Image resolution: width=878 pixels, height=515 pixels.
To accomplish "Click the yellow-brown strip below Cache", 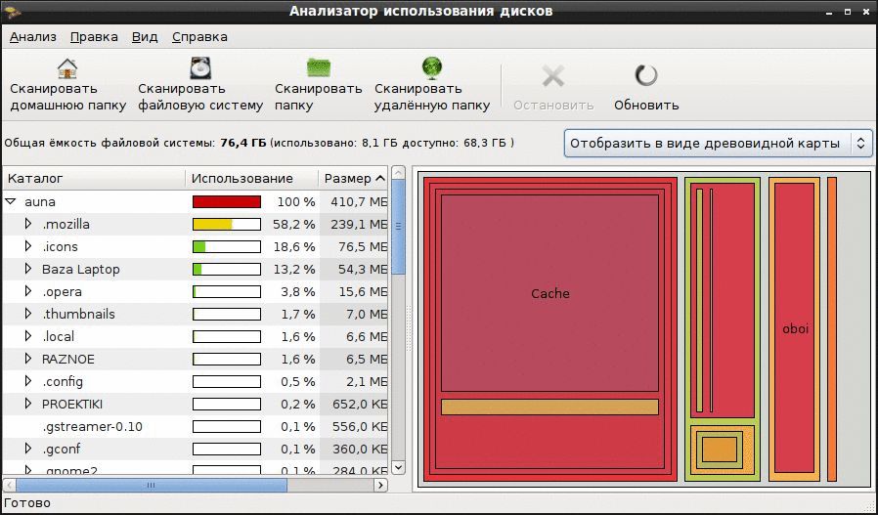I will click(x=549, y=407).
